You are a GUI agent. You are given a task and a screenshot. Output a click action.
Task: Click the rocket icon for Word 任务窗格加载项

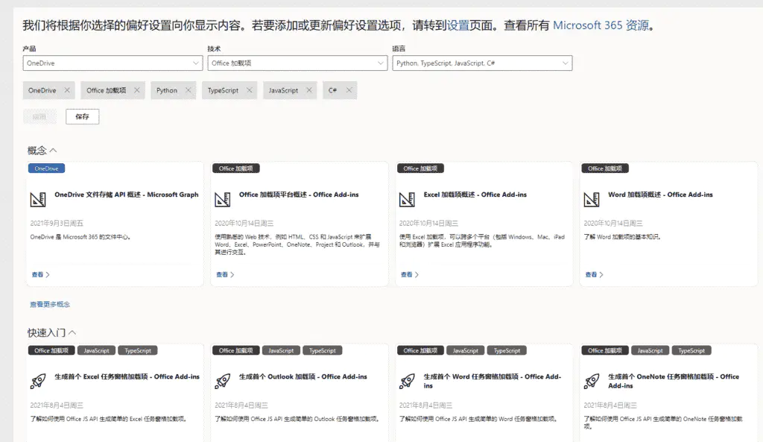[407, 381]
